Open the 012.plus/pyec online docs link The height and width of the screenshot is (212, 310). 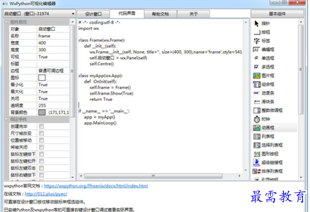pos(46,194)
